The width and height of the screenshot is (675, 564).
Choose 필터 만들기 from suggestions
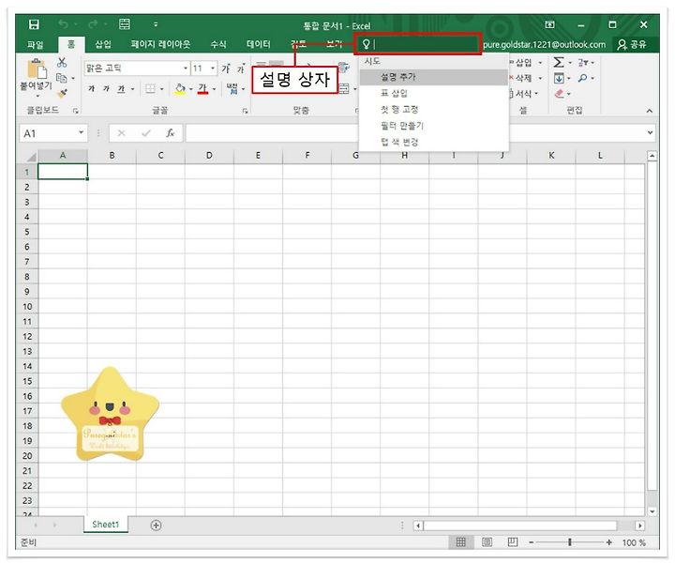[433, 126]
